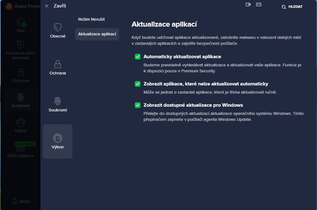Open Výkon gauge icon in left sidebar
Image resolution: width=317 pixels, height=210 pixels.
coord(20,122)
